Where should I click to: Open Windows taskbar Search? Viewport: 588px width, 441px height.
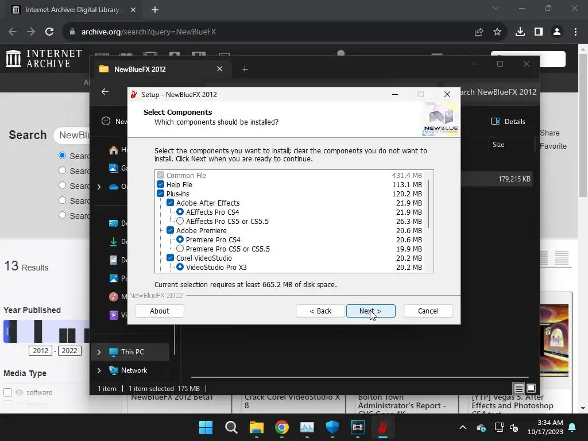click(x=231, y=427)
